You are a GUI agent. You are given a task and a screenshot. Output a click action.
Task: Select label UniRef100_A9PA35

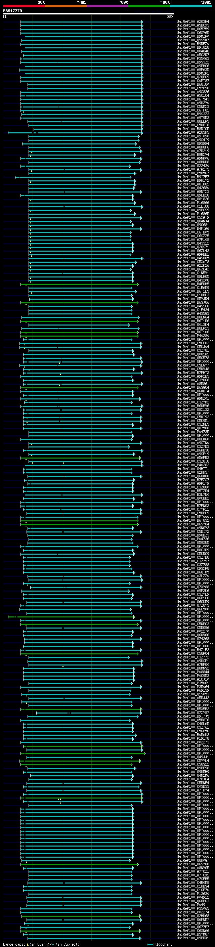click(x=193, y=70)
